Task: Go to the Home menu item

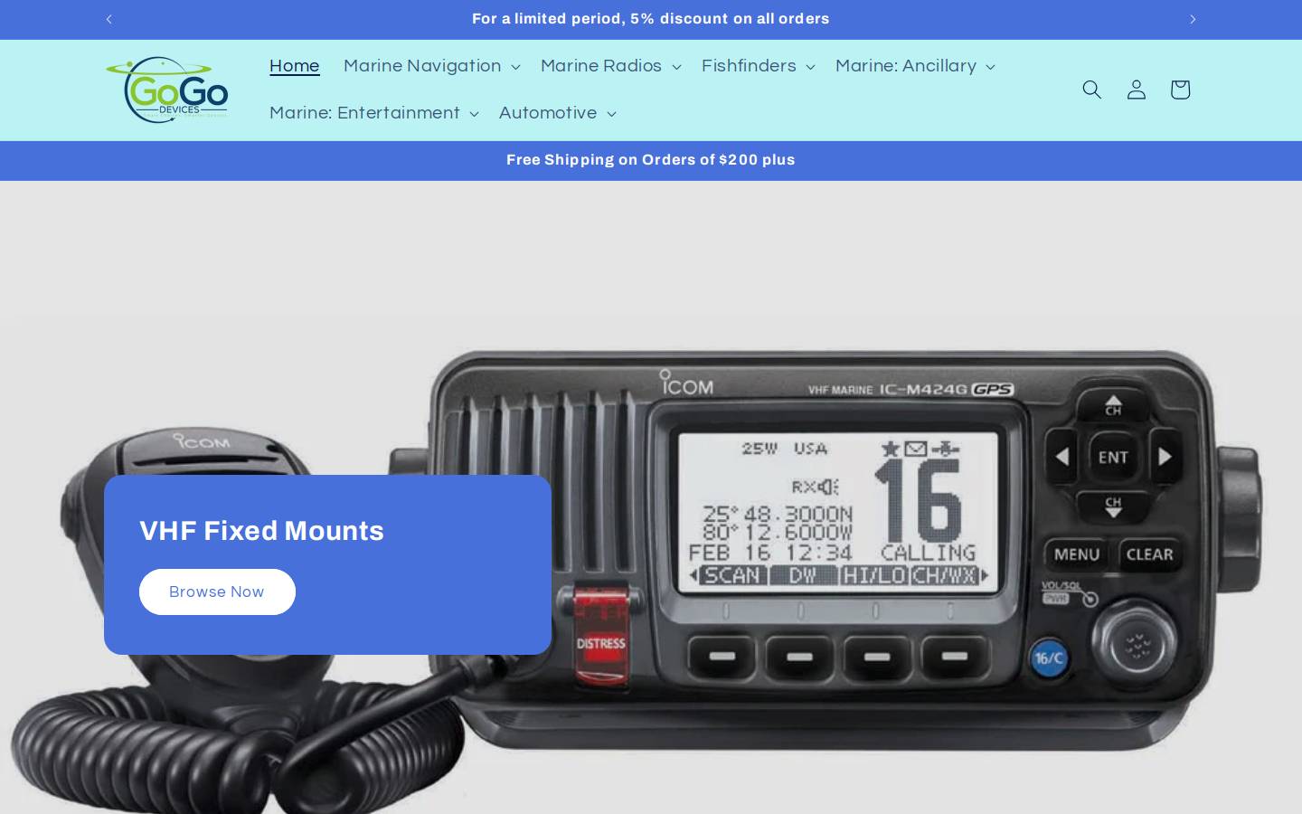Action: tap(294, 66)
